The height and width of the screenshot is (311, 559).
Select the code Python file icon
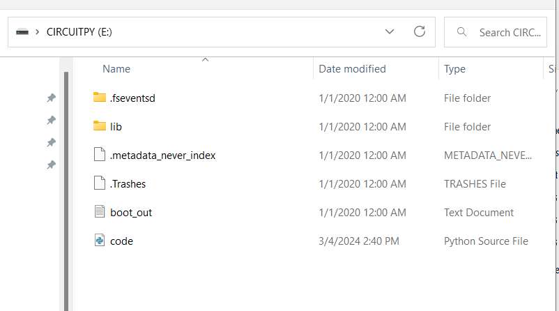pos(99,241)
